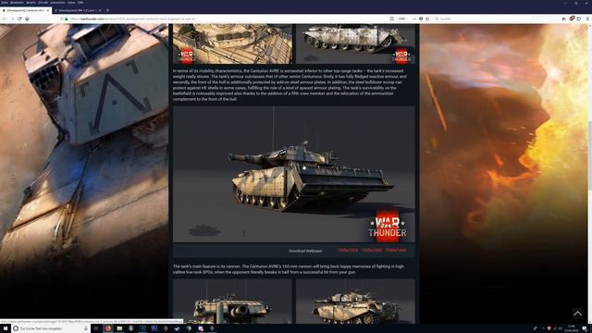Click the red extension icon in toolbar

pyautogui.click(x=572, y=18)
